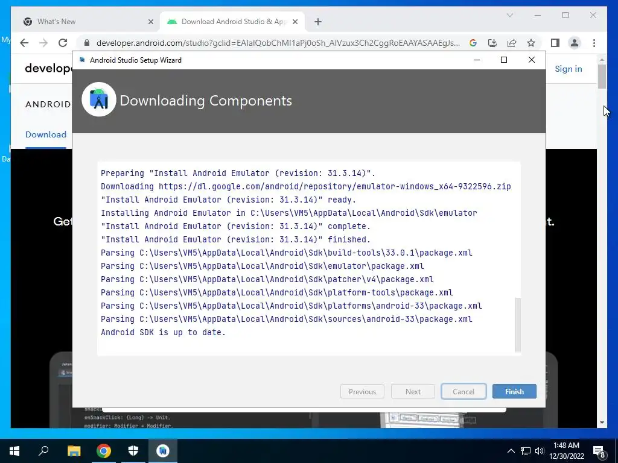Close the Download Android Studio tab
Image resolution: width=618 pixels, height=463 pixels.
(x=295, y=22)
